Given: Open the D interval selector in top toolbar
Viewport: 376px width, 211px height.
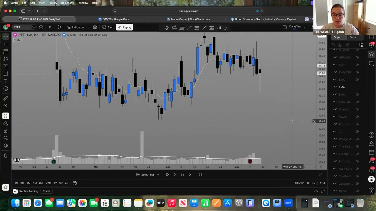Looking at the screenshot, I should (50, 27).
